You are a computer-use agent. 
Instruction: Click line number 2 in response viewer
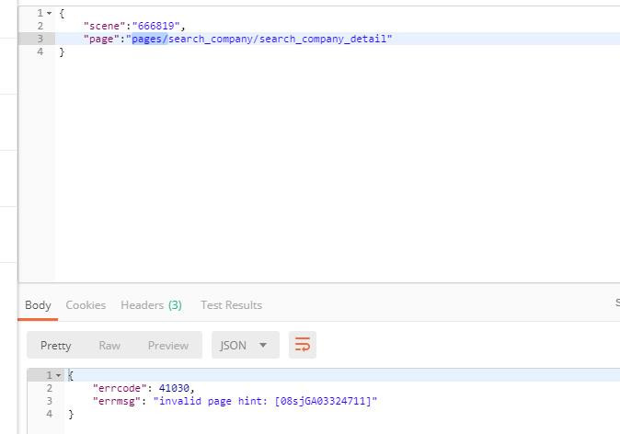(x=50, y=388)
